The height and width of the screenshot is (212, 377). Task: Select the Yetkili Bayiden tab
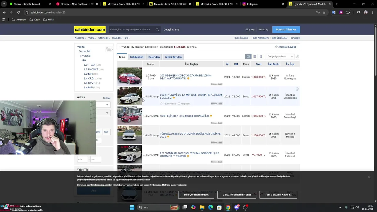173,57
